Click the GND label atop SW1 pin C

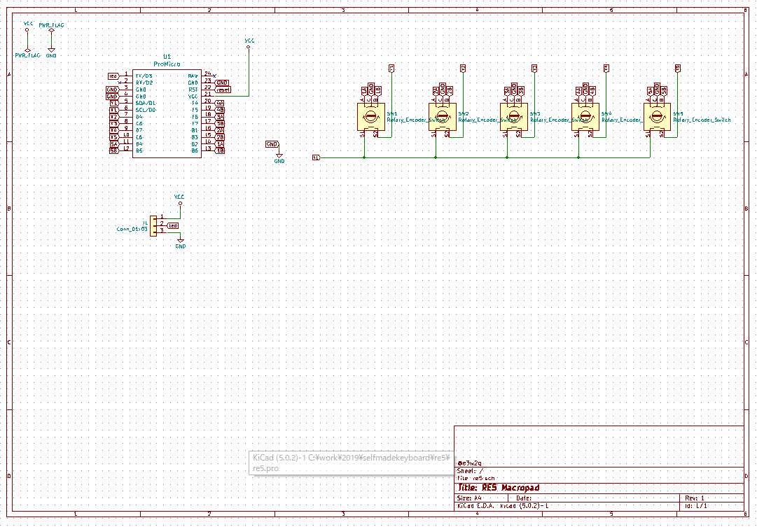371,89
